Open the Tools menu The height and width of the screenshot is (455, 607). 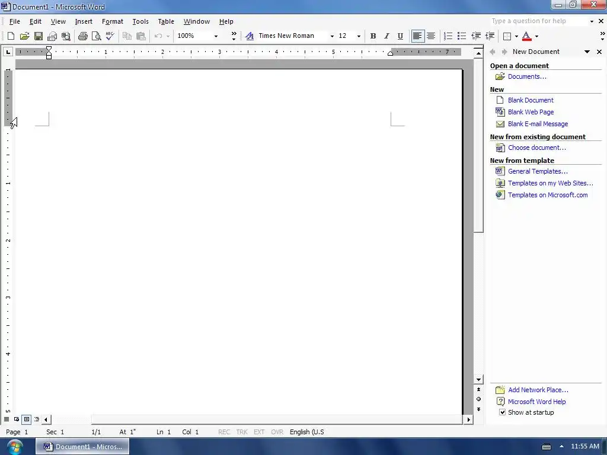pyautogui.click(x=140, y=22)
